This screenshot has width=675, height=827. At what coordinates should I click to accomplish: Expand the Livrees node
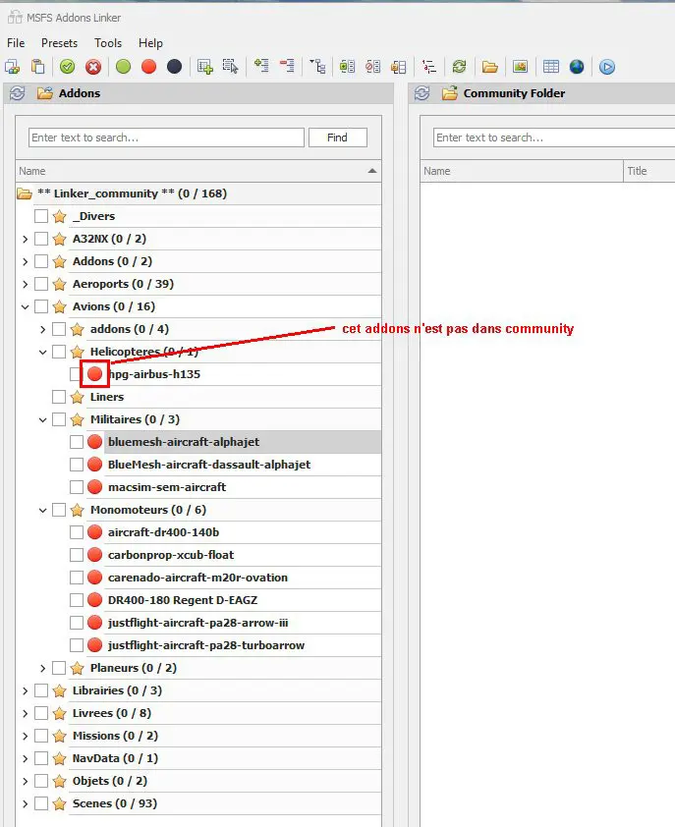point(25,713)
